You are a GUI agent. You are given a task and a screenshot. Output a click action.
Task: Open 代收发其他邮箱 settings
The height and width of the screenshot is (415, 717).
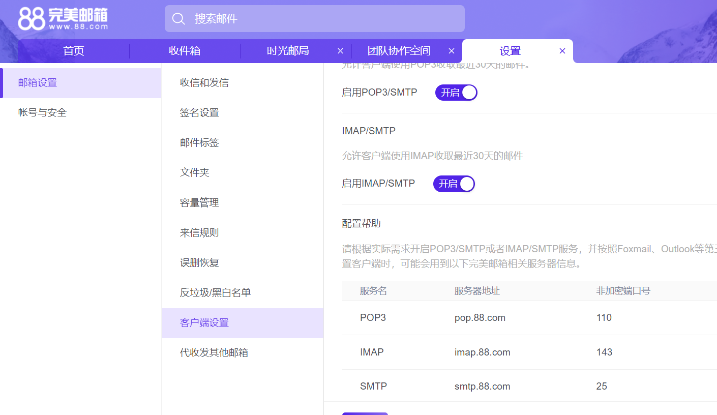click(x=243, y=353)
